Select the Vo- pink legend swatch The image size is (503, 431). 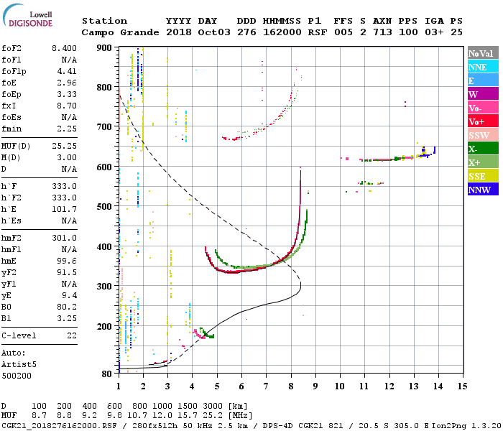[x=483, y=108]
